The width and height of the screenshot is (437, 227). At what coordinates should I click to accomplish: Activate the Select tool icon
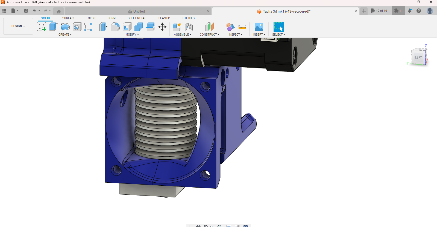click(278, 27)
